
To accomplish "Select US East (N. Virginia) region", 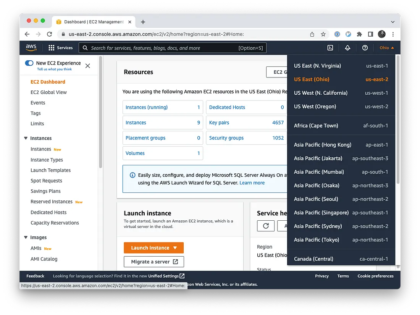I will 341,66.
